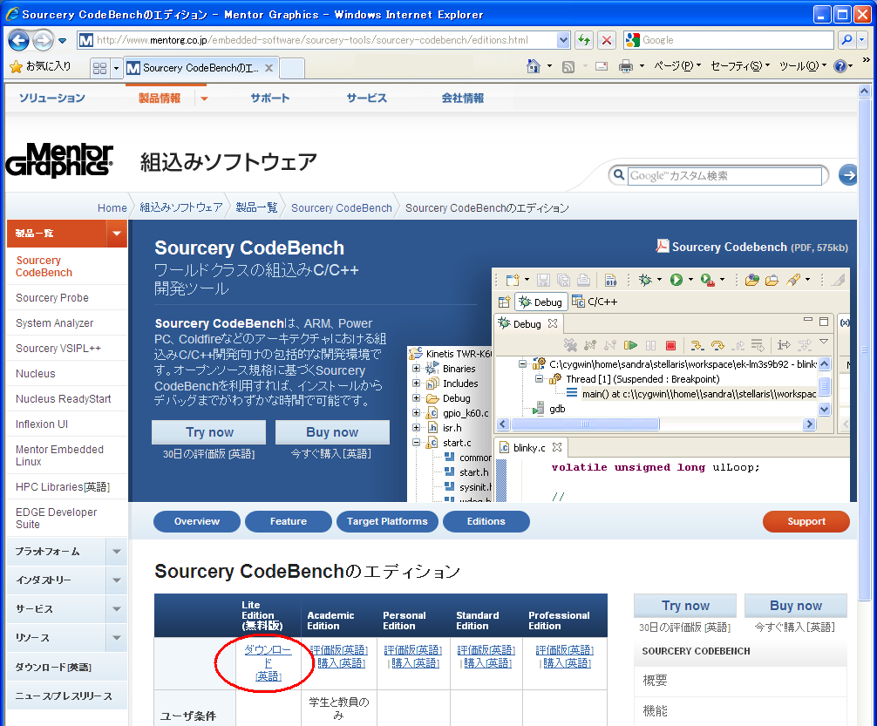Click the page scrollbar up arrow
The width and height of the screenshot is (877, 726).
click(x=864, y=91)
